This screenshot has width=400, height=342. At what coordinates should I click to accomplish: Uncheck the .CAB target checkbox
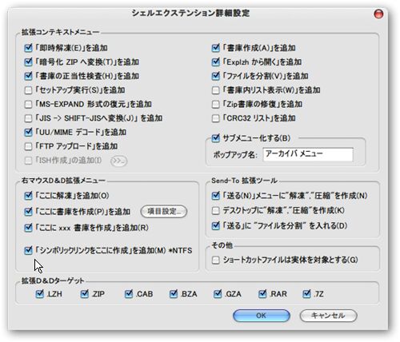[x=129, y=294]
